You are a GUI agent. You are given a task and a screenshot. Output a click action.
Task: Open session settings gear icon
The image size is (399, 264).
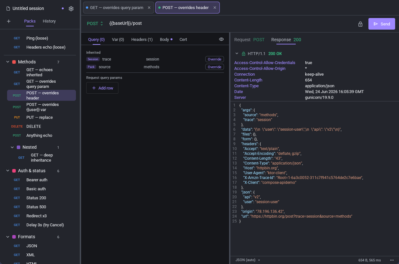(71, 9)
